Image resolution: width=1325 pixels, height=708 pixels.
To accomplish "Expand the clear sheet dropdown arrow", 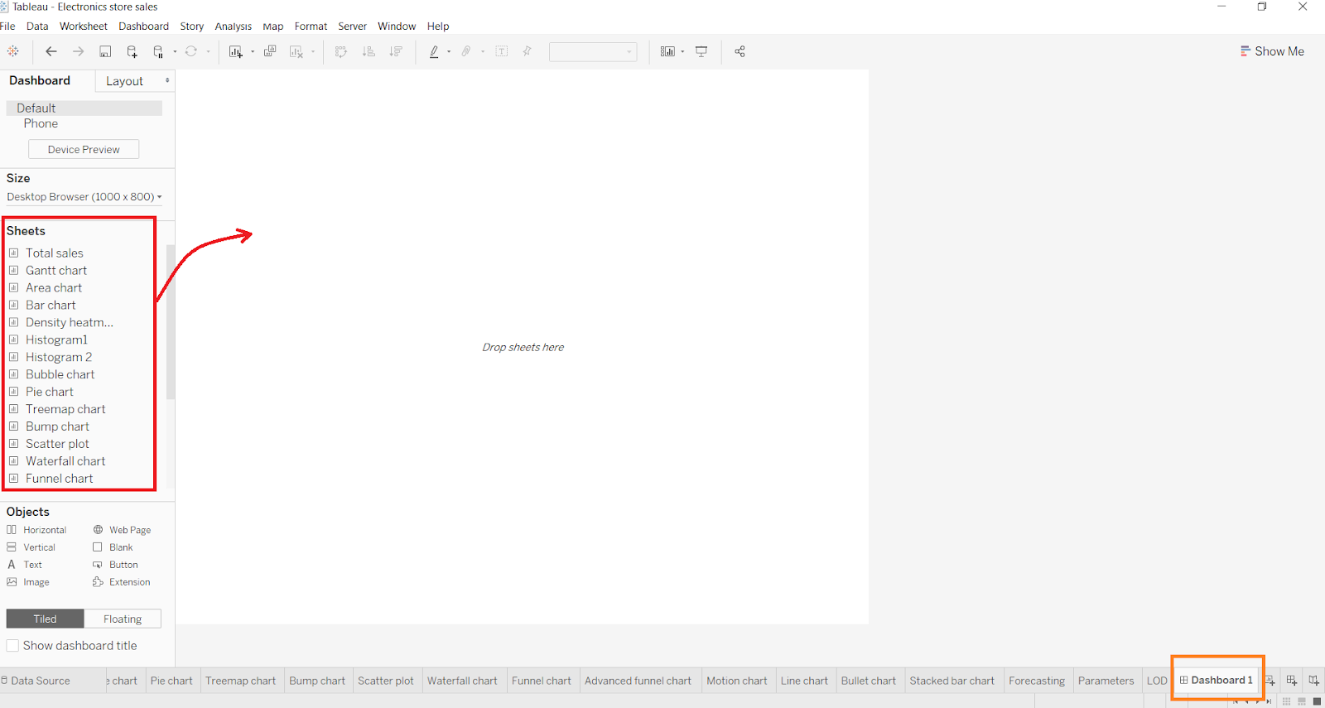I will 313,51.
